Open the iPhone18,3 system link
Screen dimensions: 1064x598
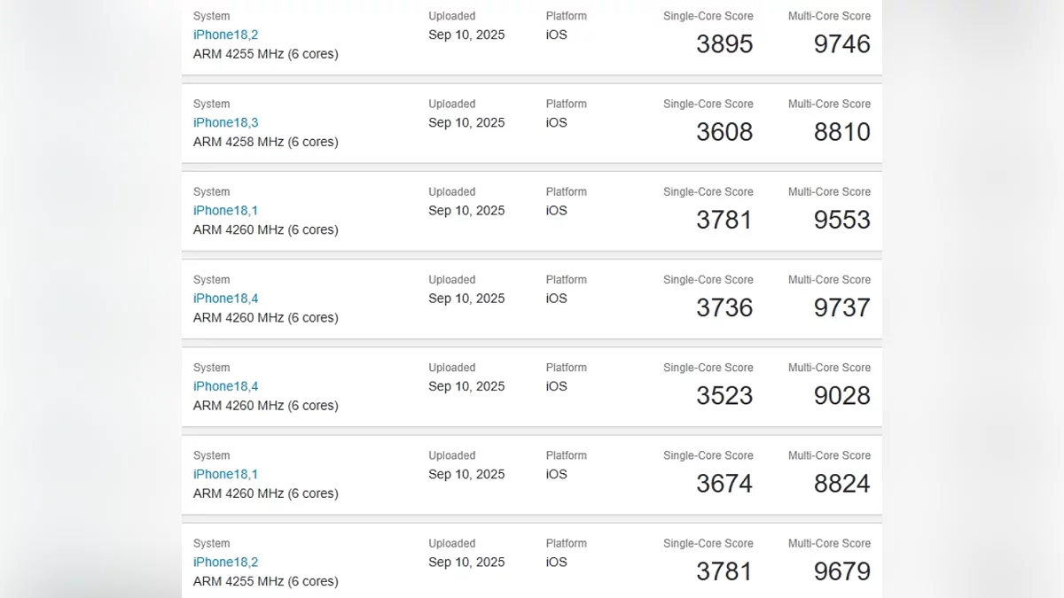pyautogui.click(x=225, y=122)
